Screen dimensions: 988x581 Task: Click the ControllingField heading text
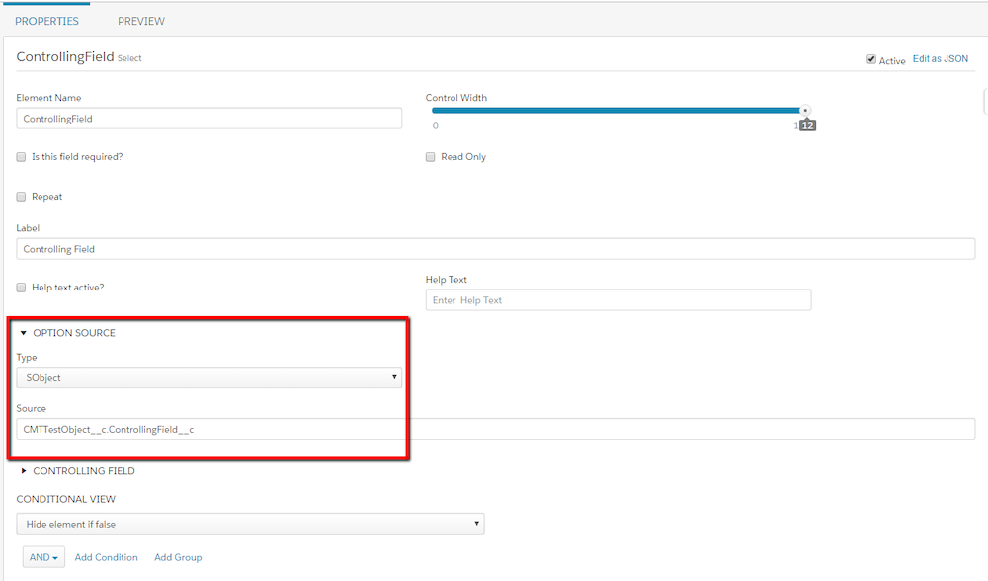(x=65, y=56)
